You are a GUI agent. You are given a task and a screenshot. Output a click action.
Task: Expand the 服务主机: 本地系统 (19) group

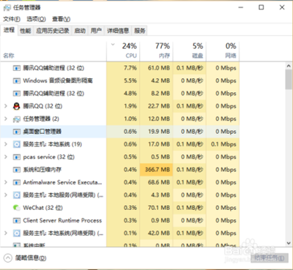[6, 144]
